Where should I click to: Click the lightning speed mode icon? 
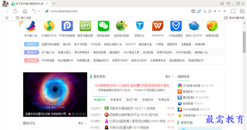(x=215, y=11)
